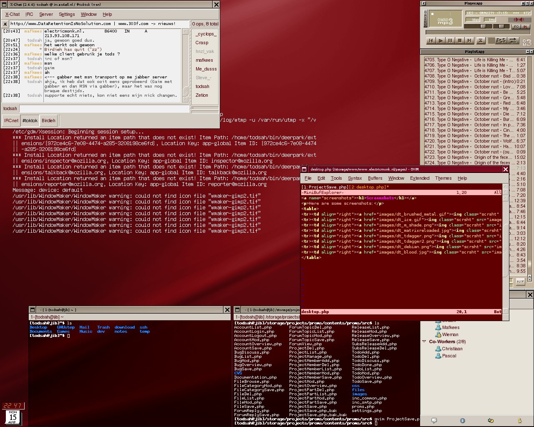
Task: Open the Buffers menu in GVIM
Action: pyautogui.click(x=375, y=178)
